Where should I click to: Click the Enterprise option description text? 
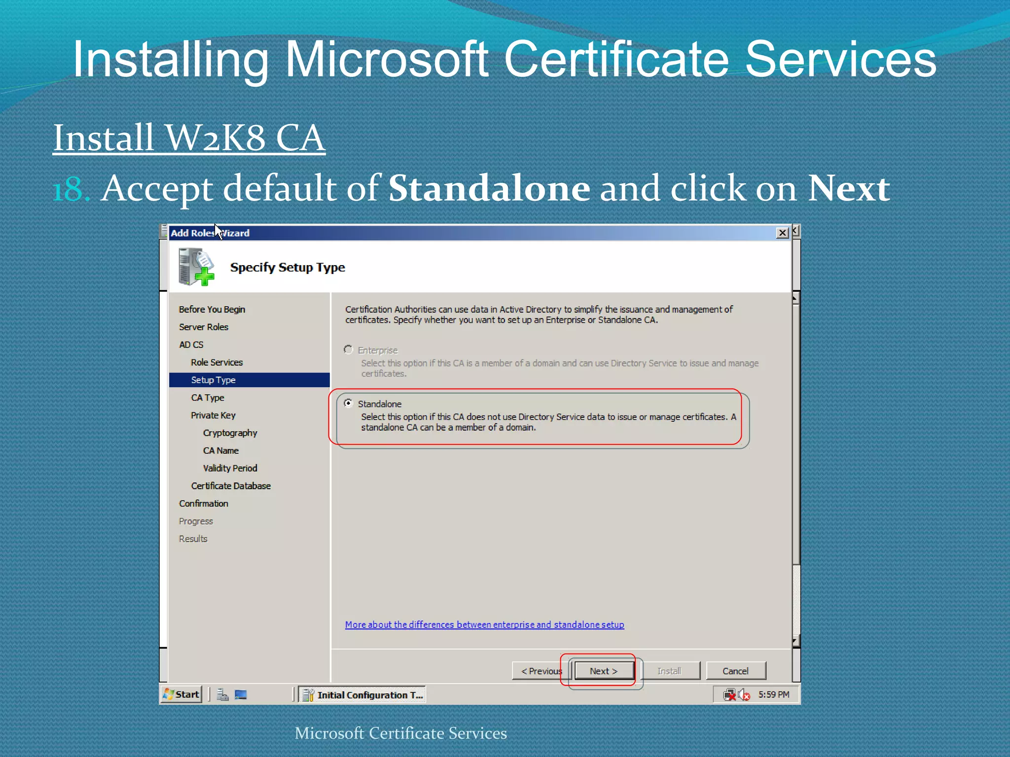click(560, 368)
